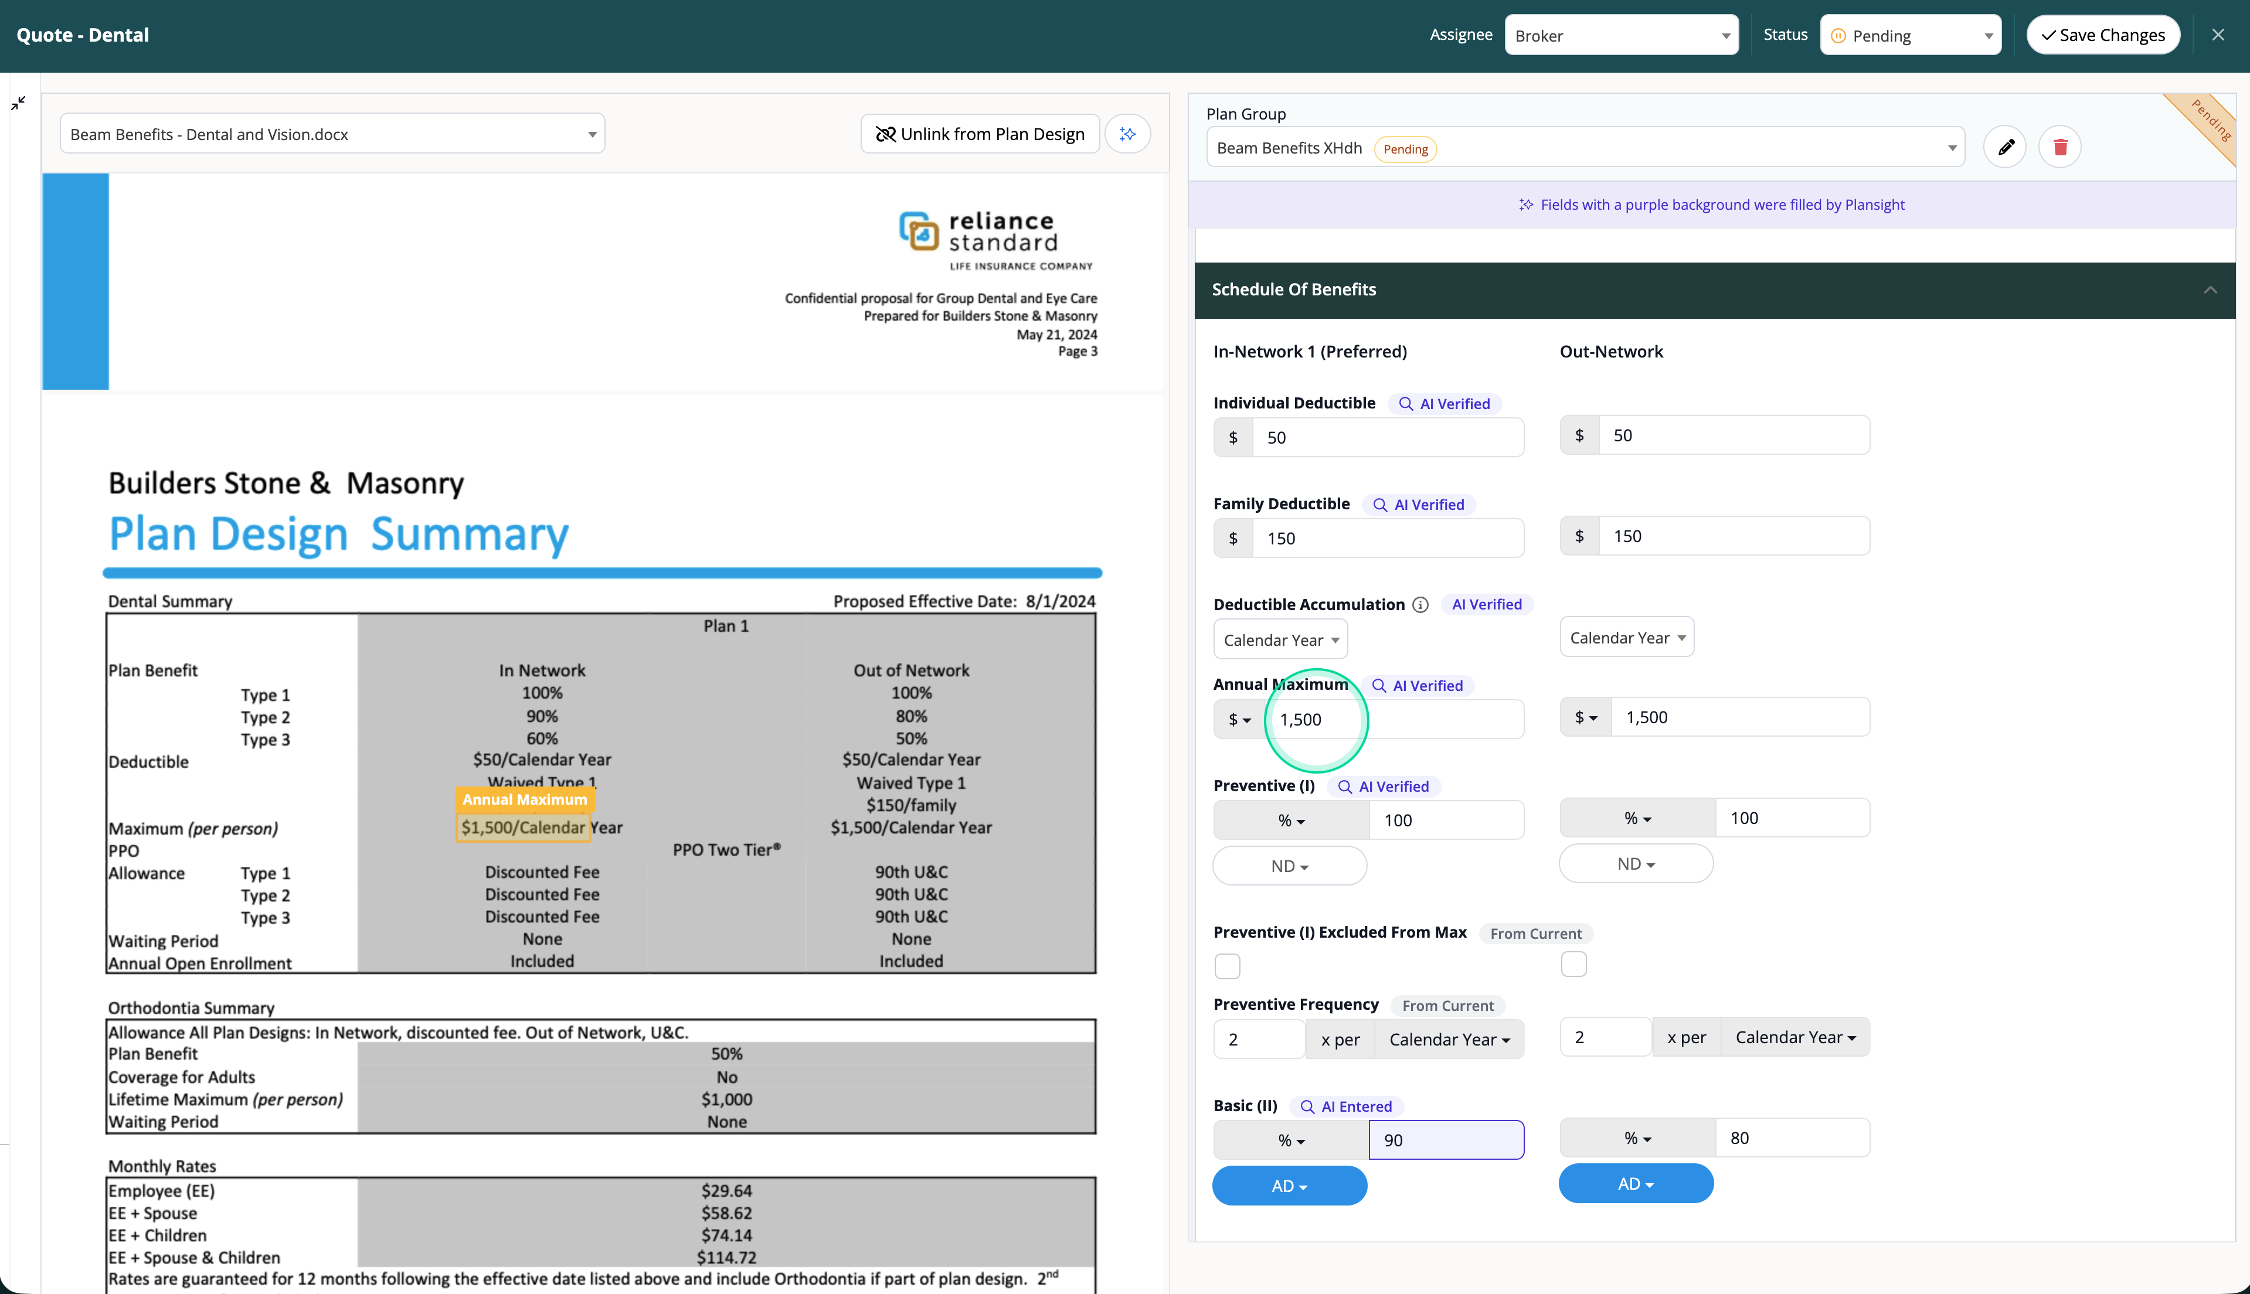Screen dimensions: 2250x1294
Task: Check the out-network Preventive Excluded From Max box
Action: pos(1573,964)
